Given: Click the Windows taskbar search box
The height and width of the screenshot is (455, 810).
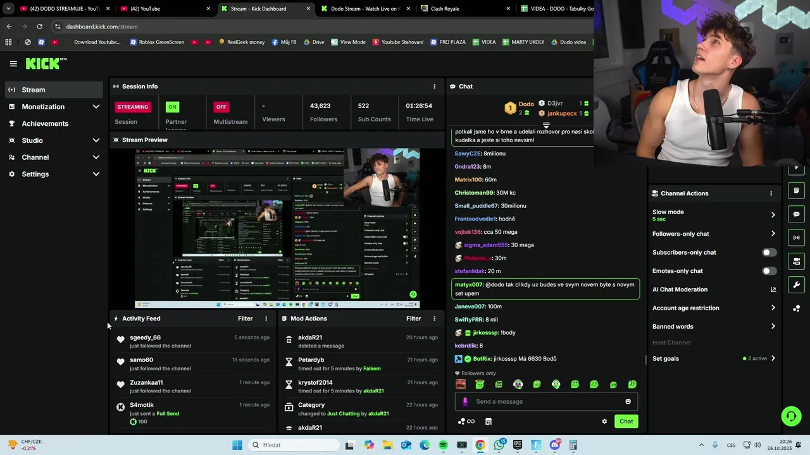Looking at the screenshot, I should [x=292, y=445].
